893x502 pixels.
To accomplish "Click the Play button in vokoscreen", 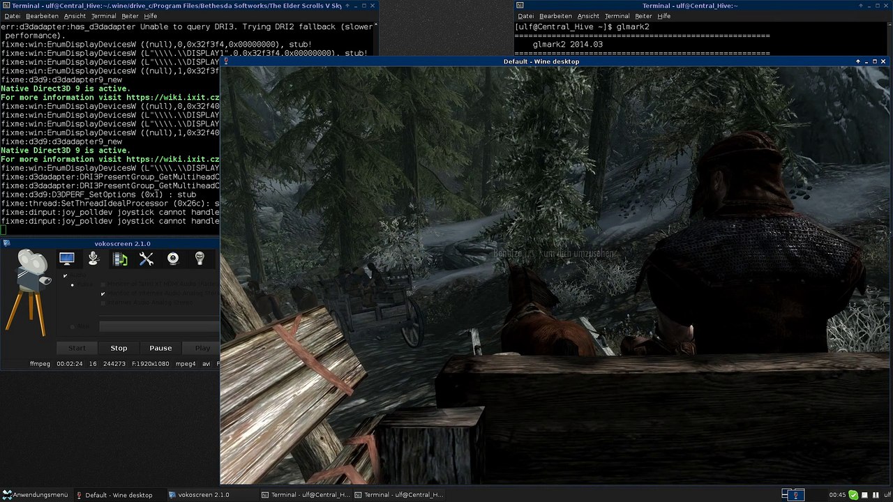I will click(x=202, y=348).
